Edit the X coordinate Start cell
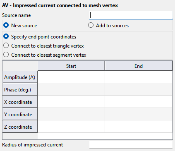The width and height of the screenshot is (175, 151). tap(71, 102)
